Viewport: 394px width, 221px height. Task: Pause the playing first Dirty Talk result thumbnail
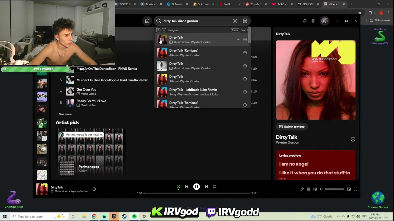pos(162,40)
